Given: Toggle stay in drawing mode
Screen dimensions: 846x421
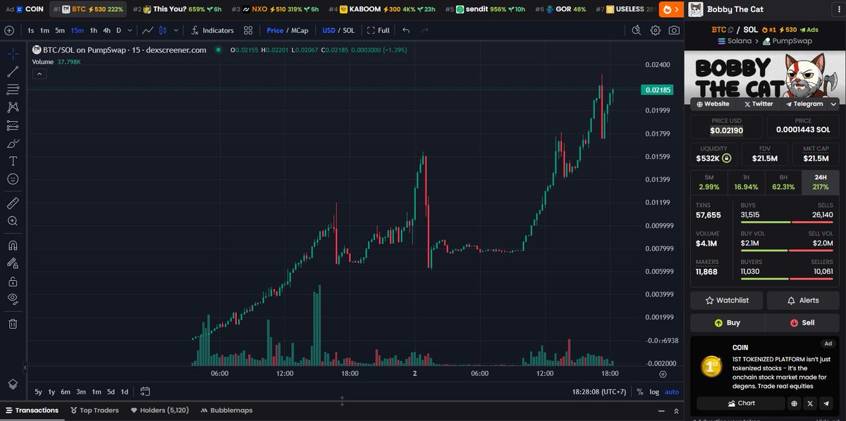Looking at the screenshot, I should point(13,263).
